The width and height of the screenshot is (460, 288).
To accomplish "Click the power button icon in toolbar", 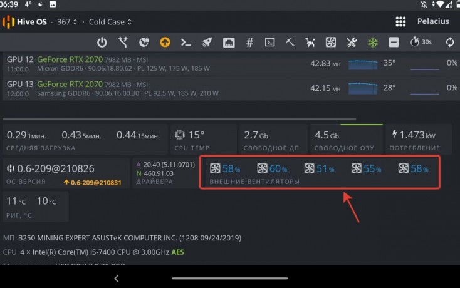I will pos(102,43).
